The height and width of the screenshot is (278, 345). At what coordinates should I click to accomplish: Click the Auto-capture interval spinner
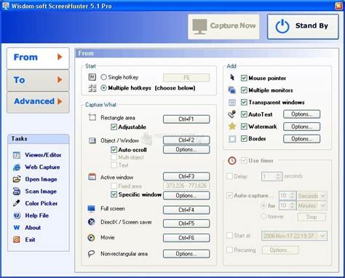(292, 196)
